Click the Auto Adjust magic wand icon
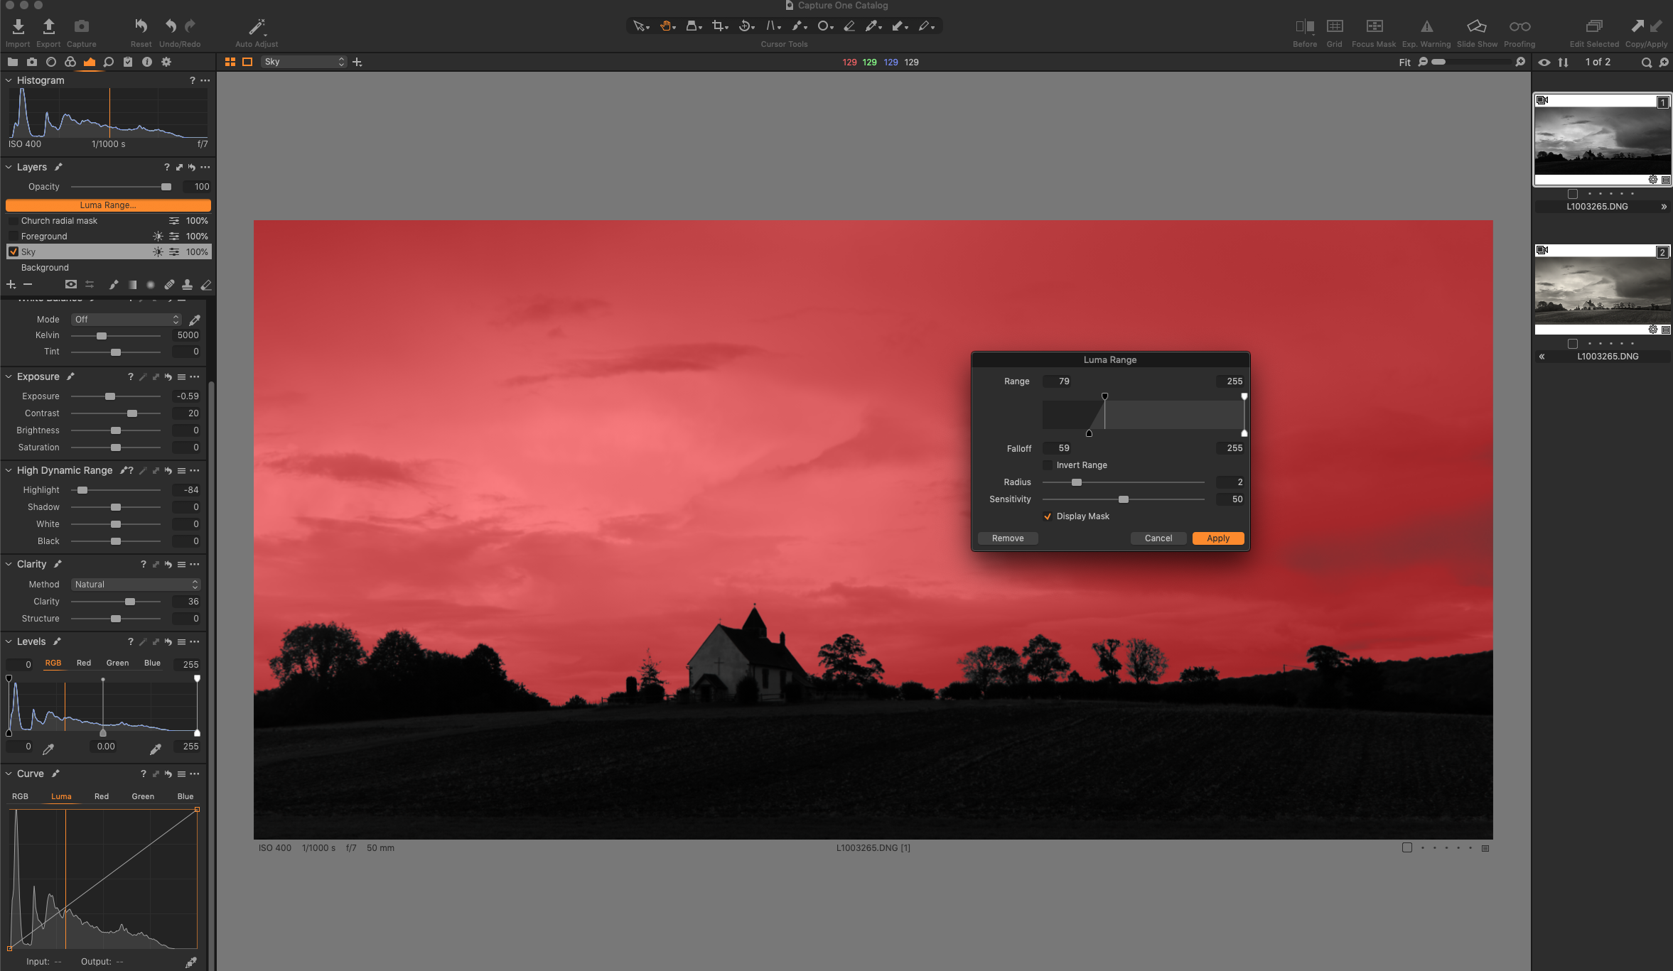Image resolution: width=1673 pixels, height=971 pixels. click(256, 27)
